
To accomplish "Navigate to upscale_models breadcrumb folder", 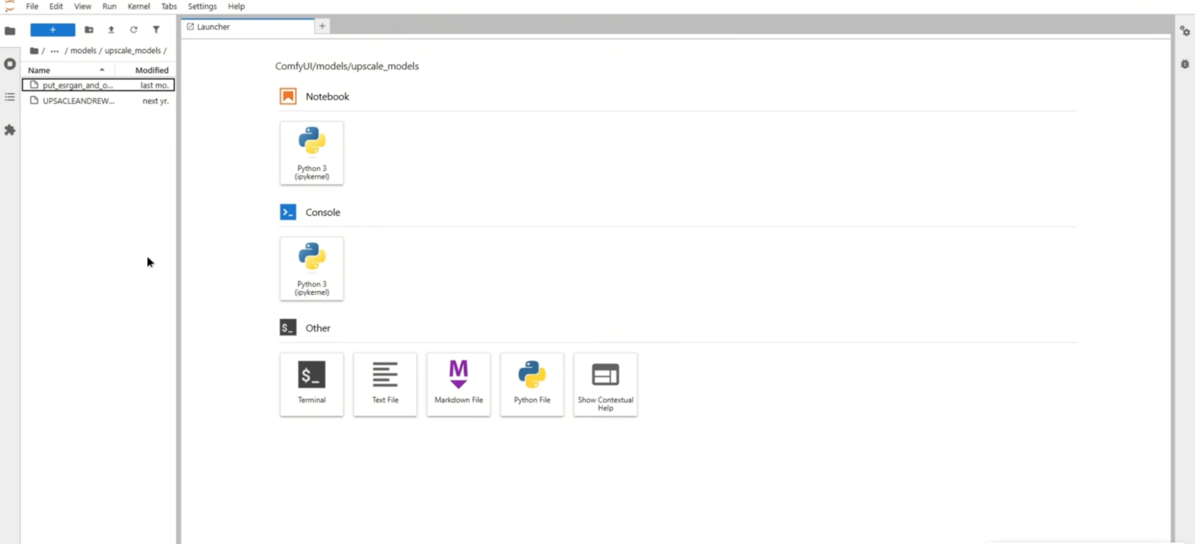I will point(133,51).
